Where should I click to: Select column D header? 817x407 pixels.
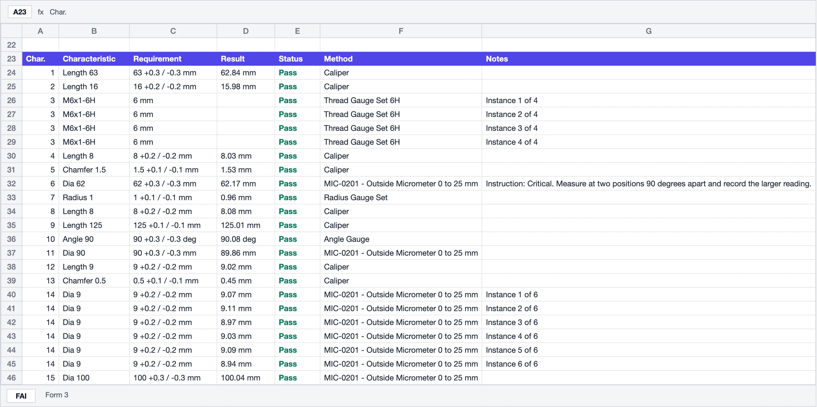pos(246,31)
